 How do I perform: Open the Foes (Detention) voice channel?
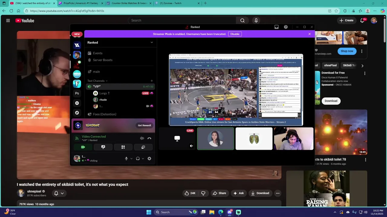pyautogui.click(x=120, y=114)
